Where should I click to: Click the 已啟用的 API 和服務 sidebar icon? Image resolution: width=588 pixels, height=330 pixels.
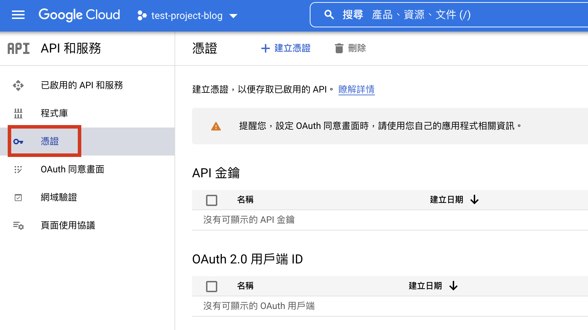tap(18, 85)
